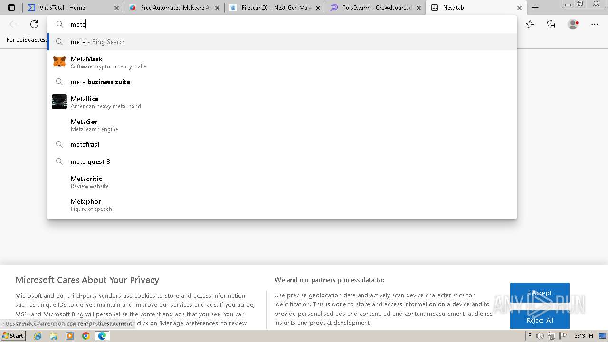This screenshot has height=342, width=608.
Task: Click the 'For quick access' favorites bar text
Action: [x=27, y=40]
